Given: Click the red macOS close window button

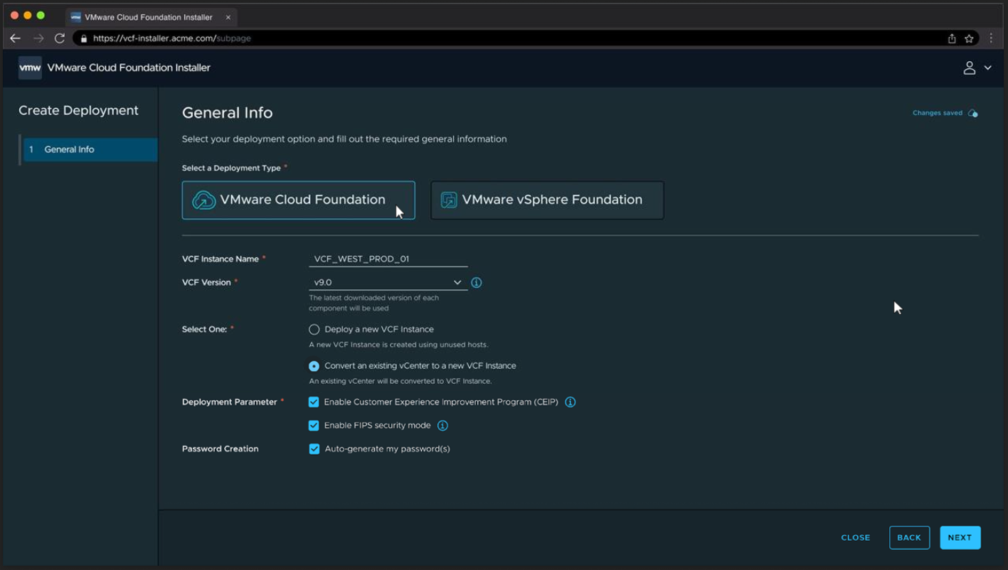Looking at the screenshot, I should tap(14, 15).
